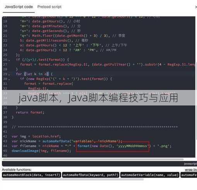The image size is (197, 190).
Task: Click line 42 'var img = location.href;'
Action: 36,136
